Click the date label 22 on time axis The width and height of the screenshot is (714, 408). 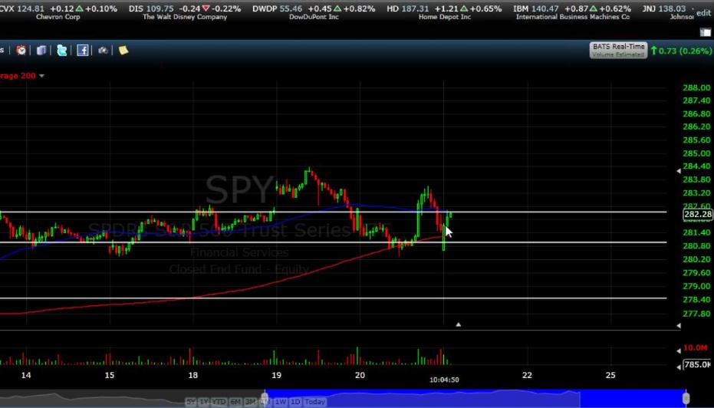(527, 375)
